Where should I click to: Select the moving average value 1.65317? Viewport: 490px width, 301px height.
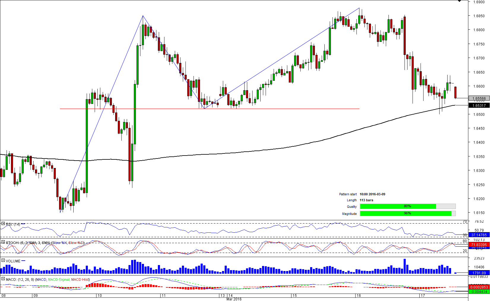[x=479, y=105]
